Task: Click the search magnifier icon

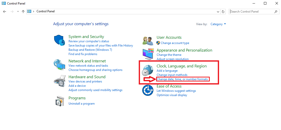Action: pyautogui.click(x=276, y=12)
